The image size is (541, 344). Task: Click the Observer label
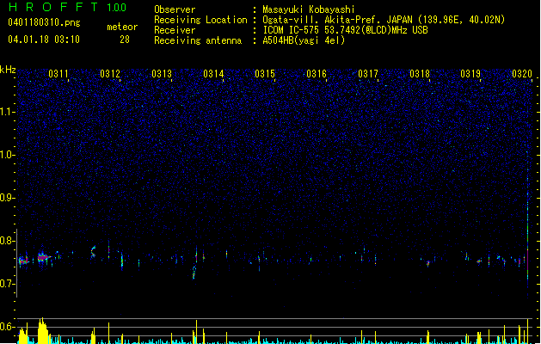(175, 9)
